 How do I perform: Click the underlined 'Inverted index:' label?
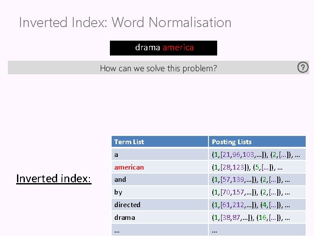click(54, 178)
